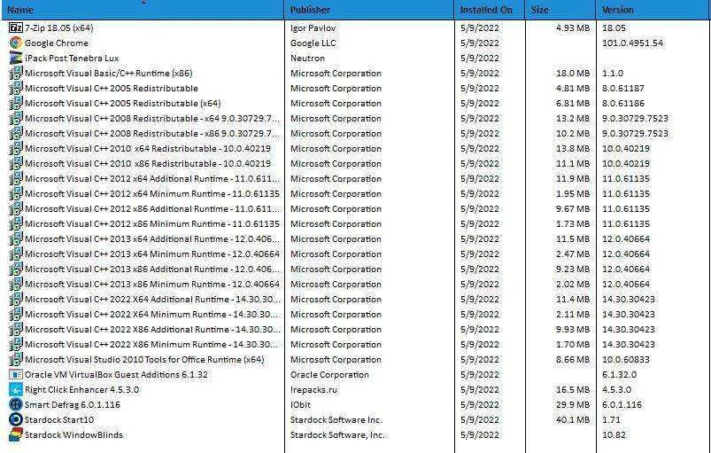Screen dimensions: 711x453
Task: Click the 7-Zip 18.05 (x64) program icon
Action: pos(16,27)
